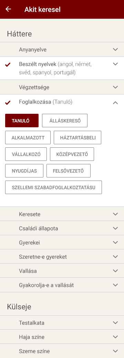Expand the Anyanyelve chevron

coord(116,49)
